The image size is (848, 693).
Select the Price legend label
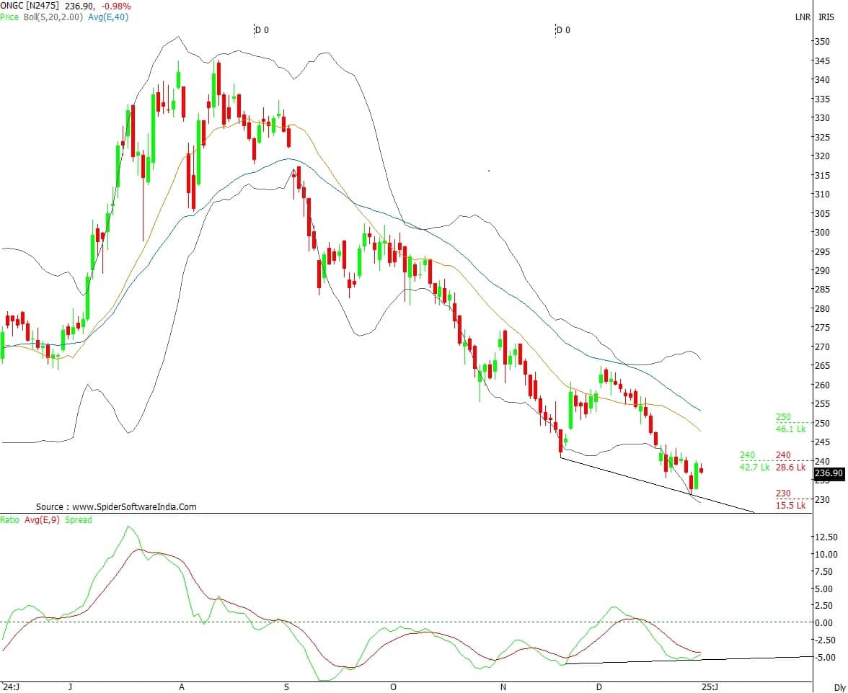pyautogui.click(x=9, y=17)
